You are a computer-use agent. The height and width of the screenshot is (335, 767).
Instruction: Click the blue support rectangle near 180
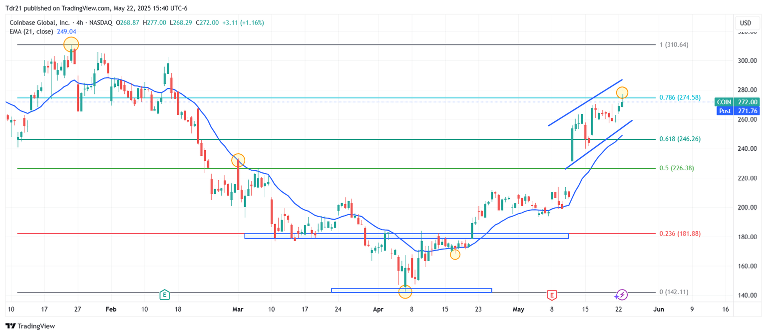point(406,236)
